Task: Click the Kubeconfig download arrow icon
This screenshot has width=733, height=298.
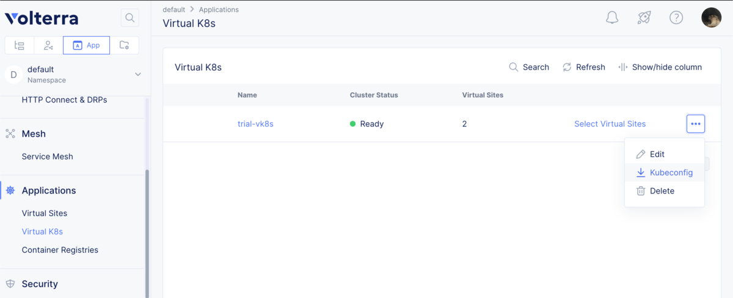Action: click(x=641, y=173)
